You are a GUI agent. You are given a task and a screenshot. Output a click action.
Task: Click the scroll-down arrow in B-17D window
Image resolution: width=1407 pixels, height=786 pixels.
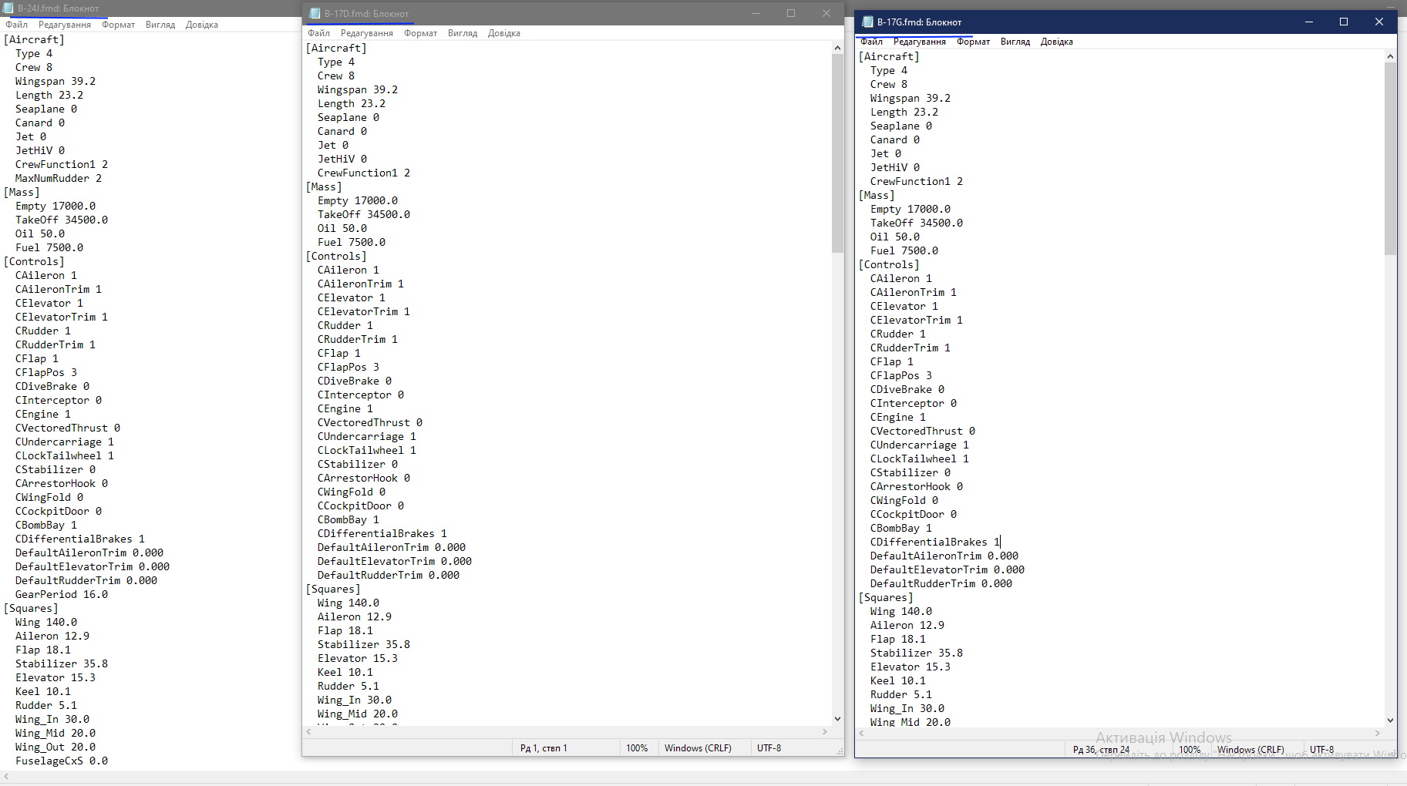(837, 719)
